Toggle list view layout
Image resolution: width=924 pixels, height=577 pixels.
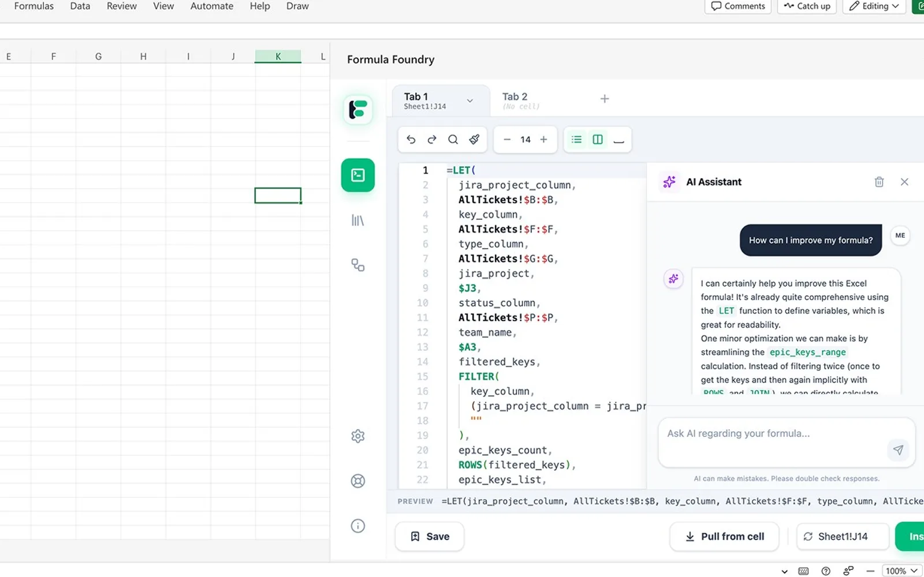576,140
